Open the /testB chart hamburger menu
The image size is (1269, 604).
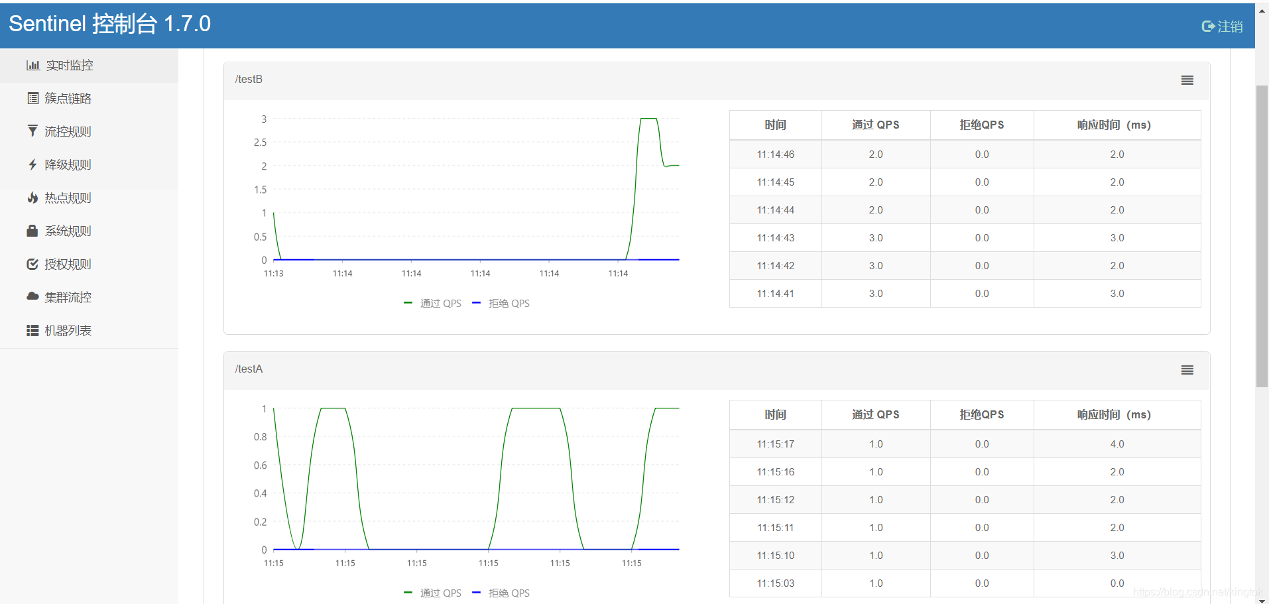(x=1187, y=80)
